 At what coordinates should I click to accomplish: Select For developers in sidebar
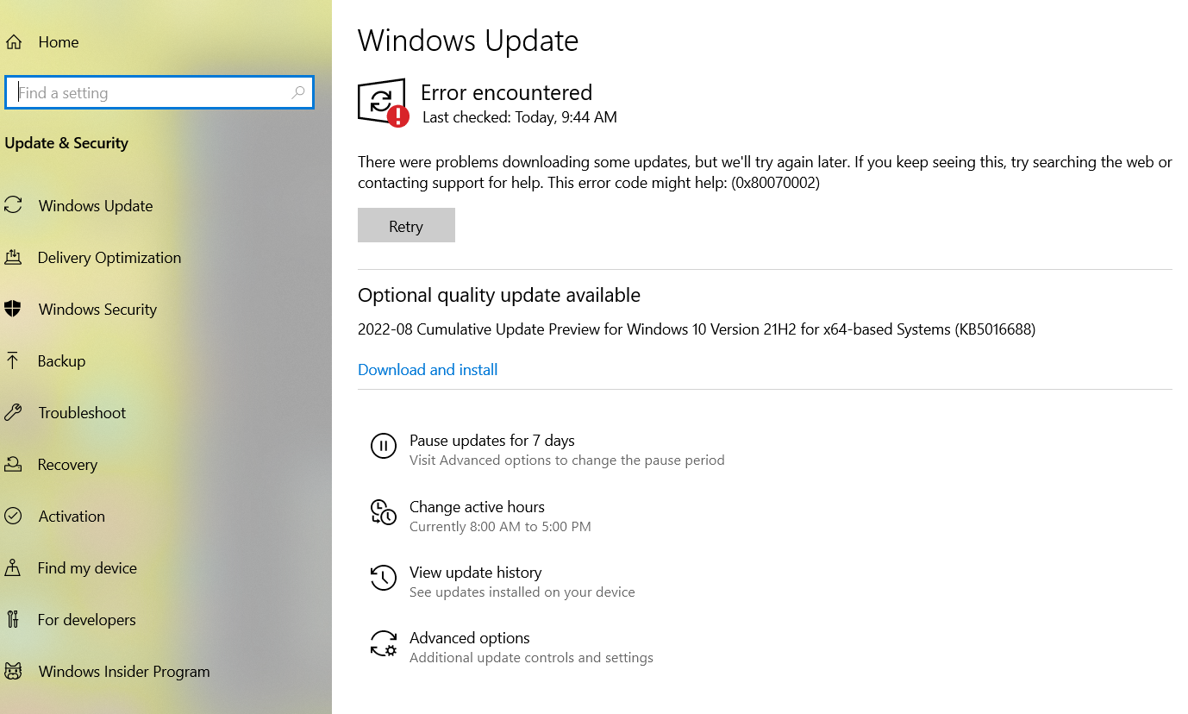pos(86,619)
